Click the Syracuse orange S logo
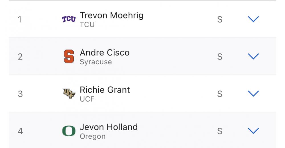This screenshot has height=148, width=285. (x=69, y=56)
